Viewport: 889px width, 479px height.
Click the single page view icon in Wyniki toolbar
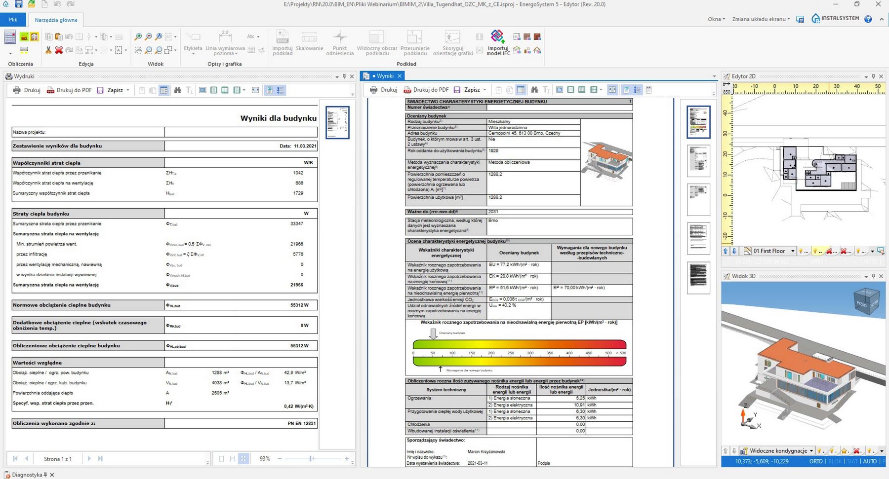(570, 90)
